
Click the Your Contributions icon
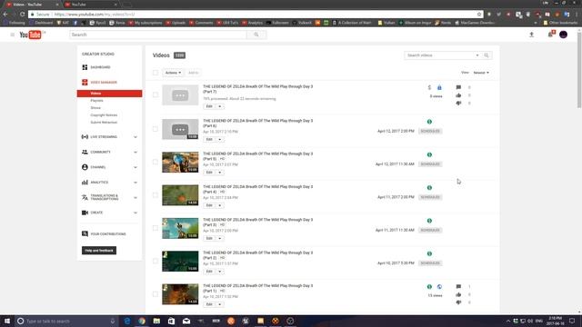tap(85, 234)
